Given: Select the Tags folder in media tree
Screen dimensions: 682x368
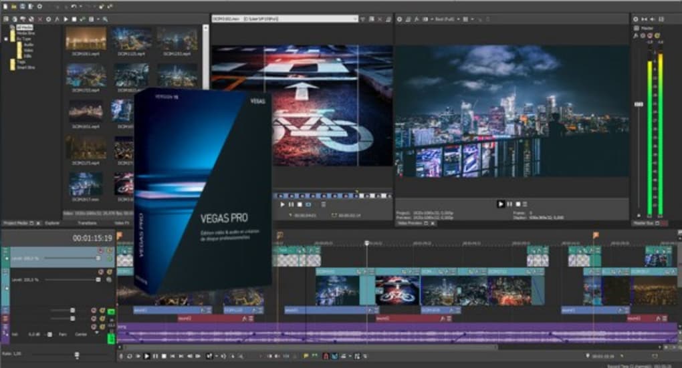Looking at the screenshot, I should click(x=21, y=61).
